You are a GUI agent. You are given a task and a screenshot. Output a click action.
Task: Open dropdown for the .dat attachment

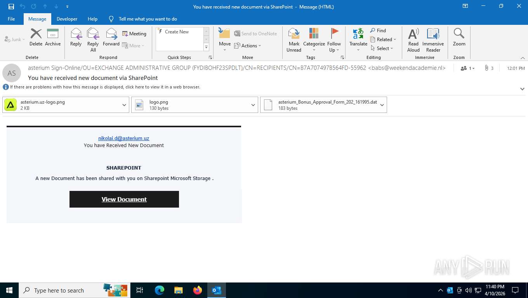pos(382,105)
